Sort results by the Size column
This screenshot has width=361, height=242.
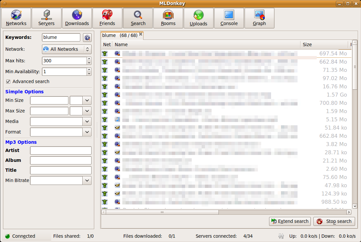point(324,45)
